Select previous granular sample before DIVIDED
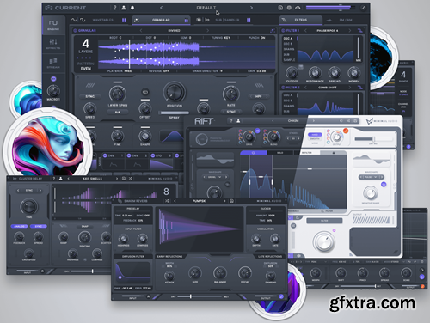Screen dimensions: 430x323 (x=141, y=30)
